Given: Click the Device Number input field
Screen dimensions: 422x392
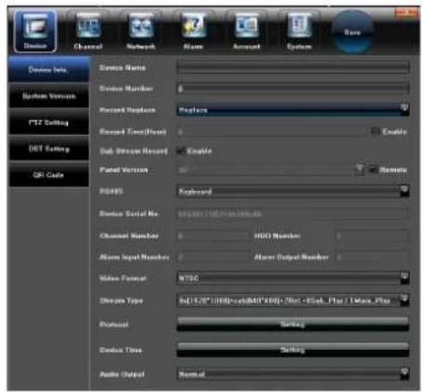Looking at the screenshot, I should coord(293,88).
